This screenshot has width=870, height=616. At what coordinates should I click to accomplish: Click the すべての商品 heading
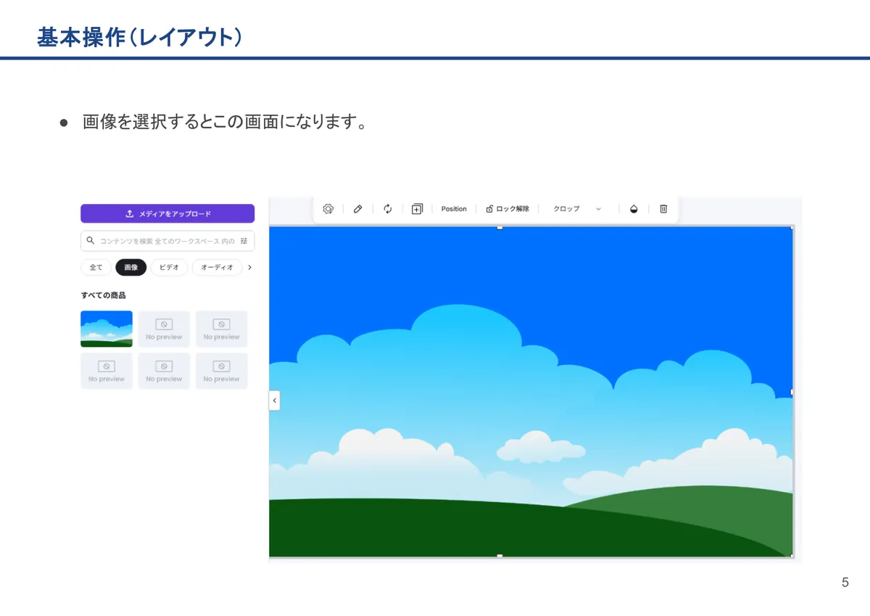click(x=103, y=295)
